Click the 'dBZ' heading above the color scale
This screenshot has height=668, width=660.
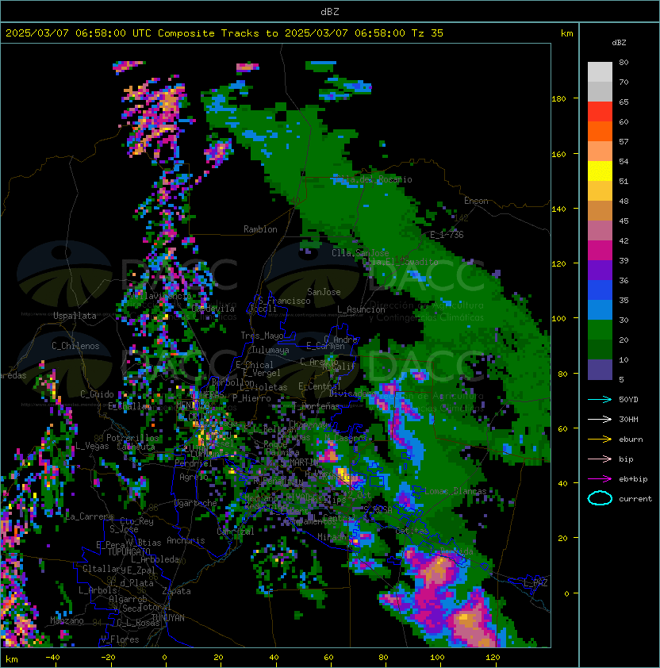[619, 43]
